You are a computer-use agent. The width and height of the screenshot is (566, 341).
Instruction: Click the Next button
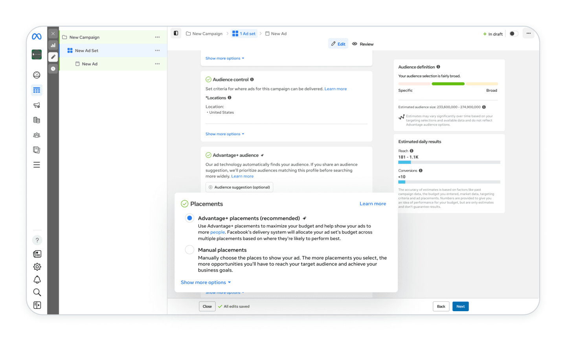(x=460, y=306)
